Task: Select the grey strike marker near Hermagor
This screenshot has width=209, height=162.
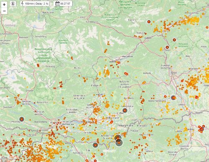Action: click(x=22, y=119)
